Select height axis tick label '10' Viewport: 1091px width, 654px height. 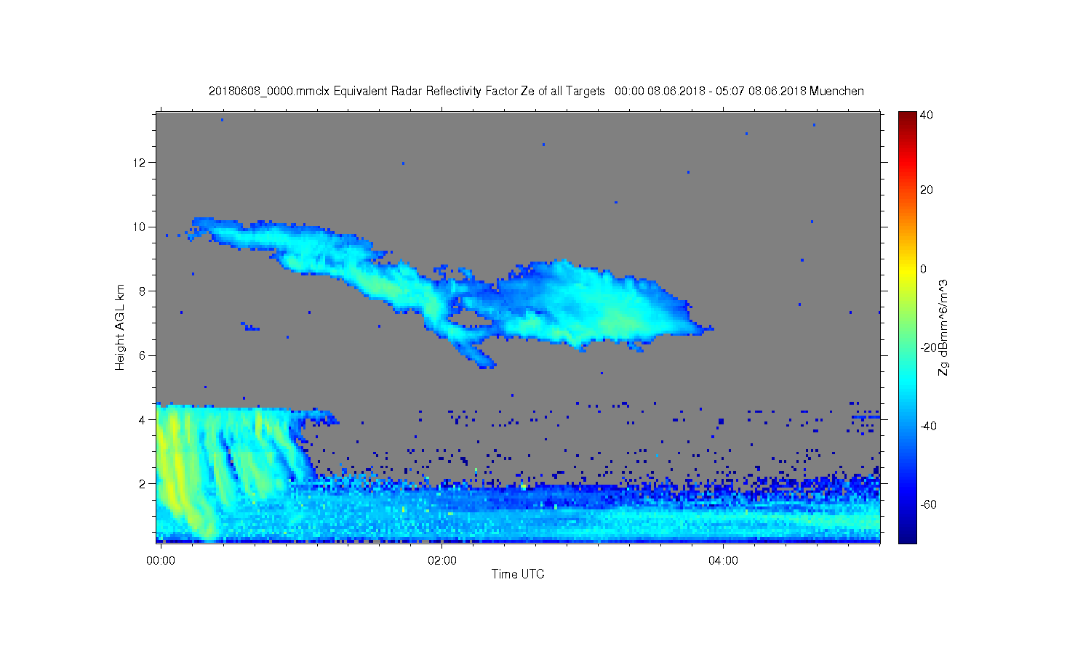(x=140, y=227)
